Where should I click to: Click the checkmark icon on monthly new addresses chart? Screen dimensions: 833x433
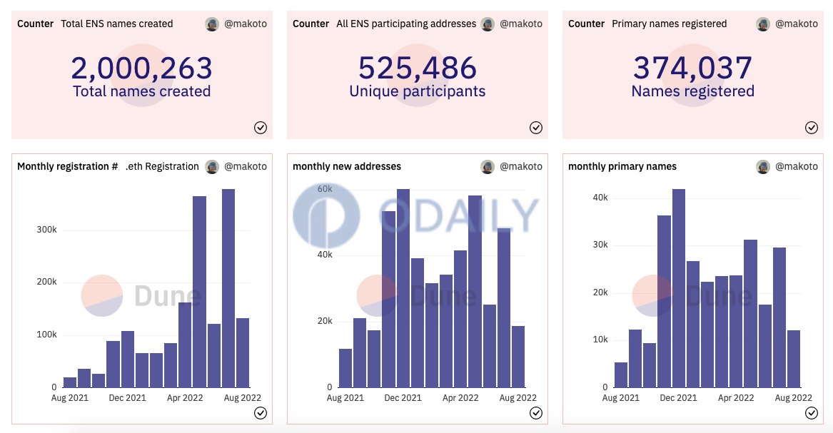[536, 413]
